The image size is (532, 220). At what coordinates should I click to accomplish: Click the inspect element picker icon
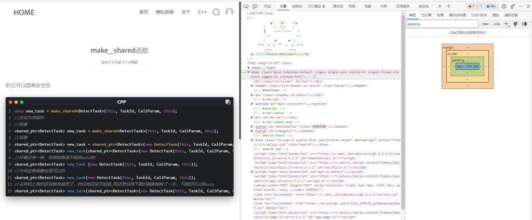[246, 6]
